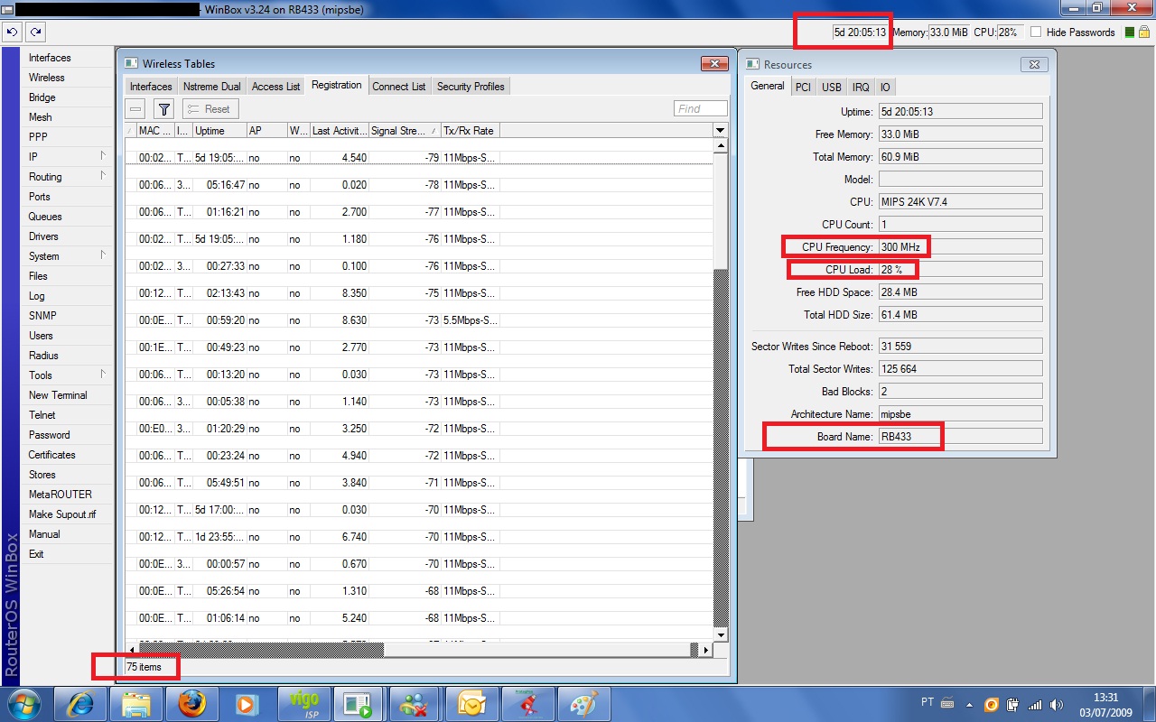Launch Internet Explorer from the taskbar
1156x722 pixels.
(x=80, y=703)
